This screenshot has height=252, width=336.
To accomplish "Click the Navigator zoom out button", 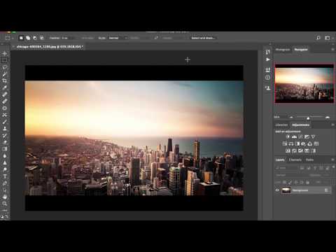I will tap(291, 117).
